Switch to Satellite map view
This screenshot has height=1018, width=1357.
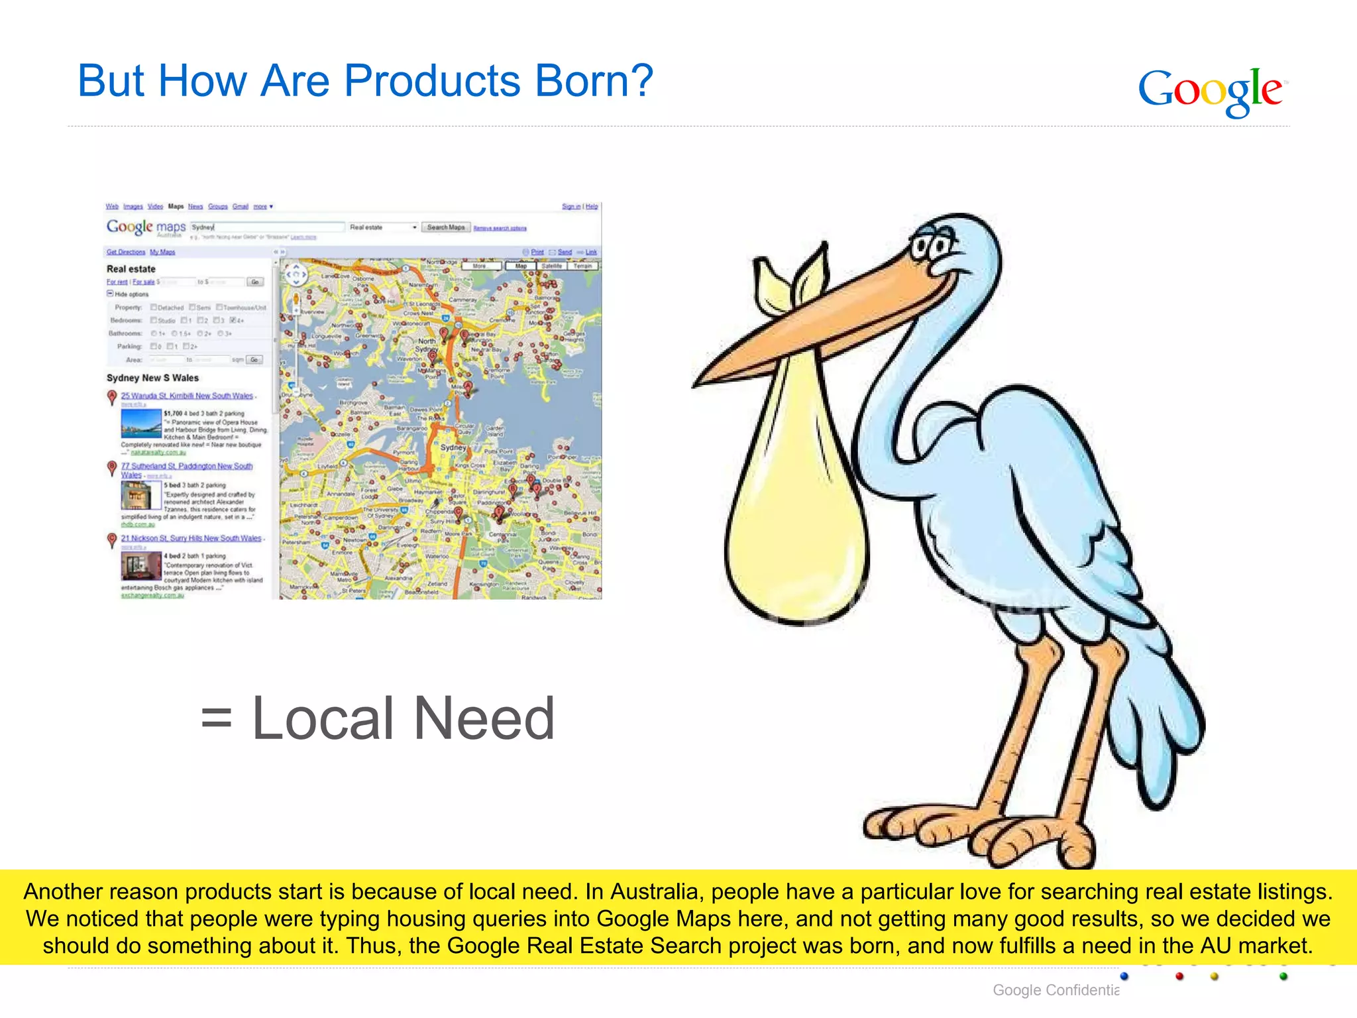[551, 266]
